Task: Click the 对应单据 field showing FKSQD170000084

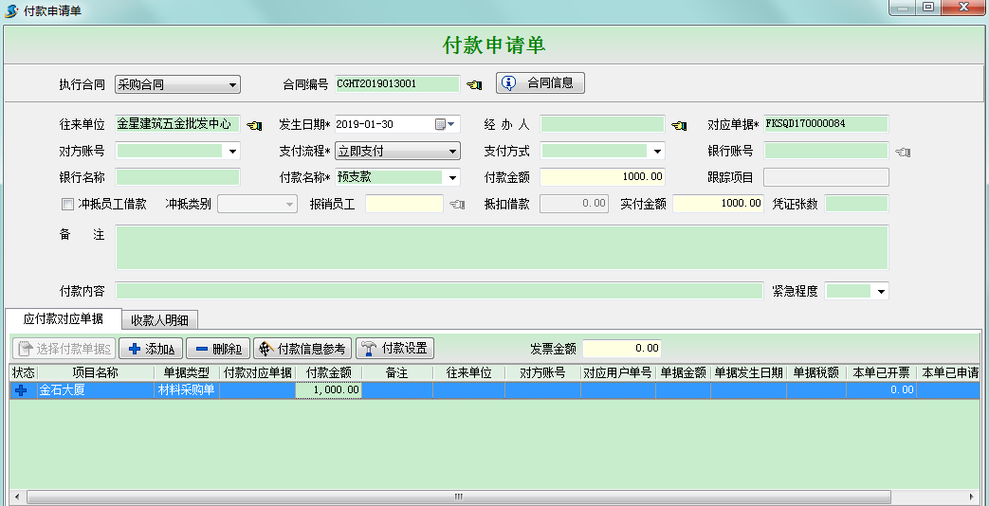Action: click(x=826, y=124)
